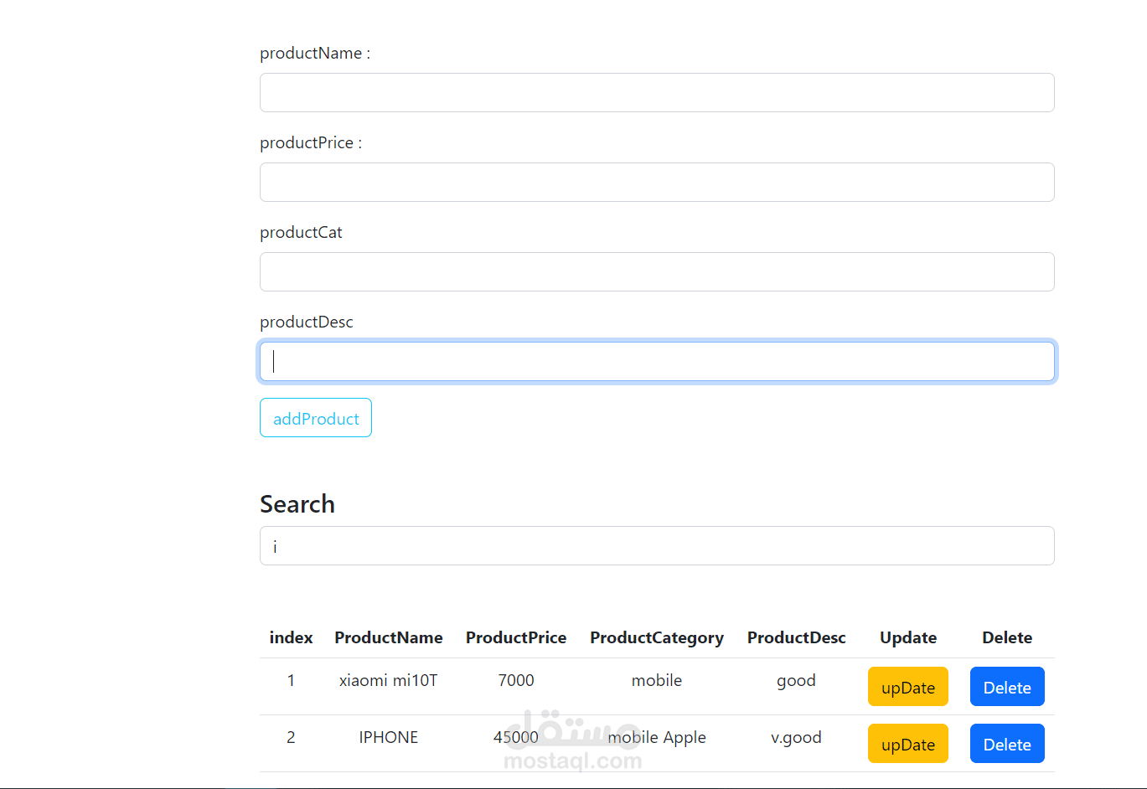Select the IPHONE name cell
Image resolution: width=1147 pixels, height=789 pixels.
click(389, 737)
